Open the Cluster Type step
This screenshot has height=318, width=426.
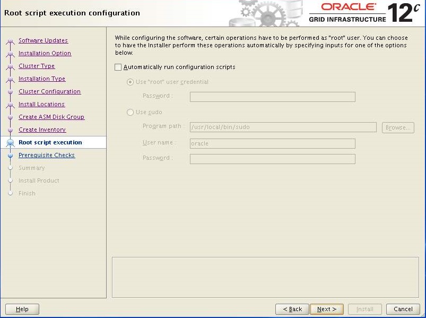(x=37, y=66)
